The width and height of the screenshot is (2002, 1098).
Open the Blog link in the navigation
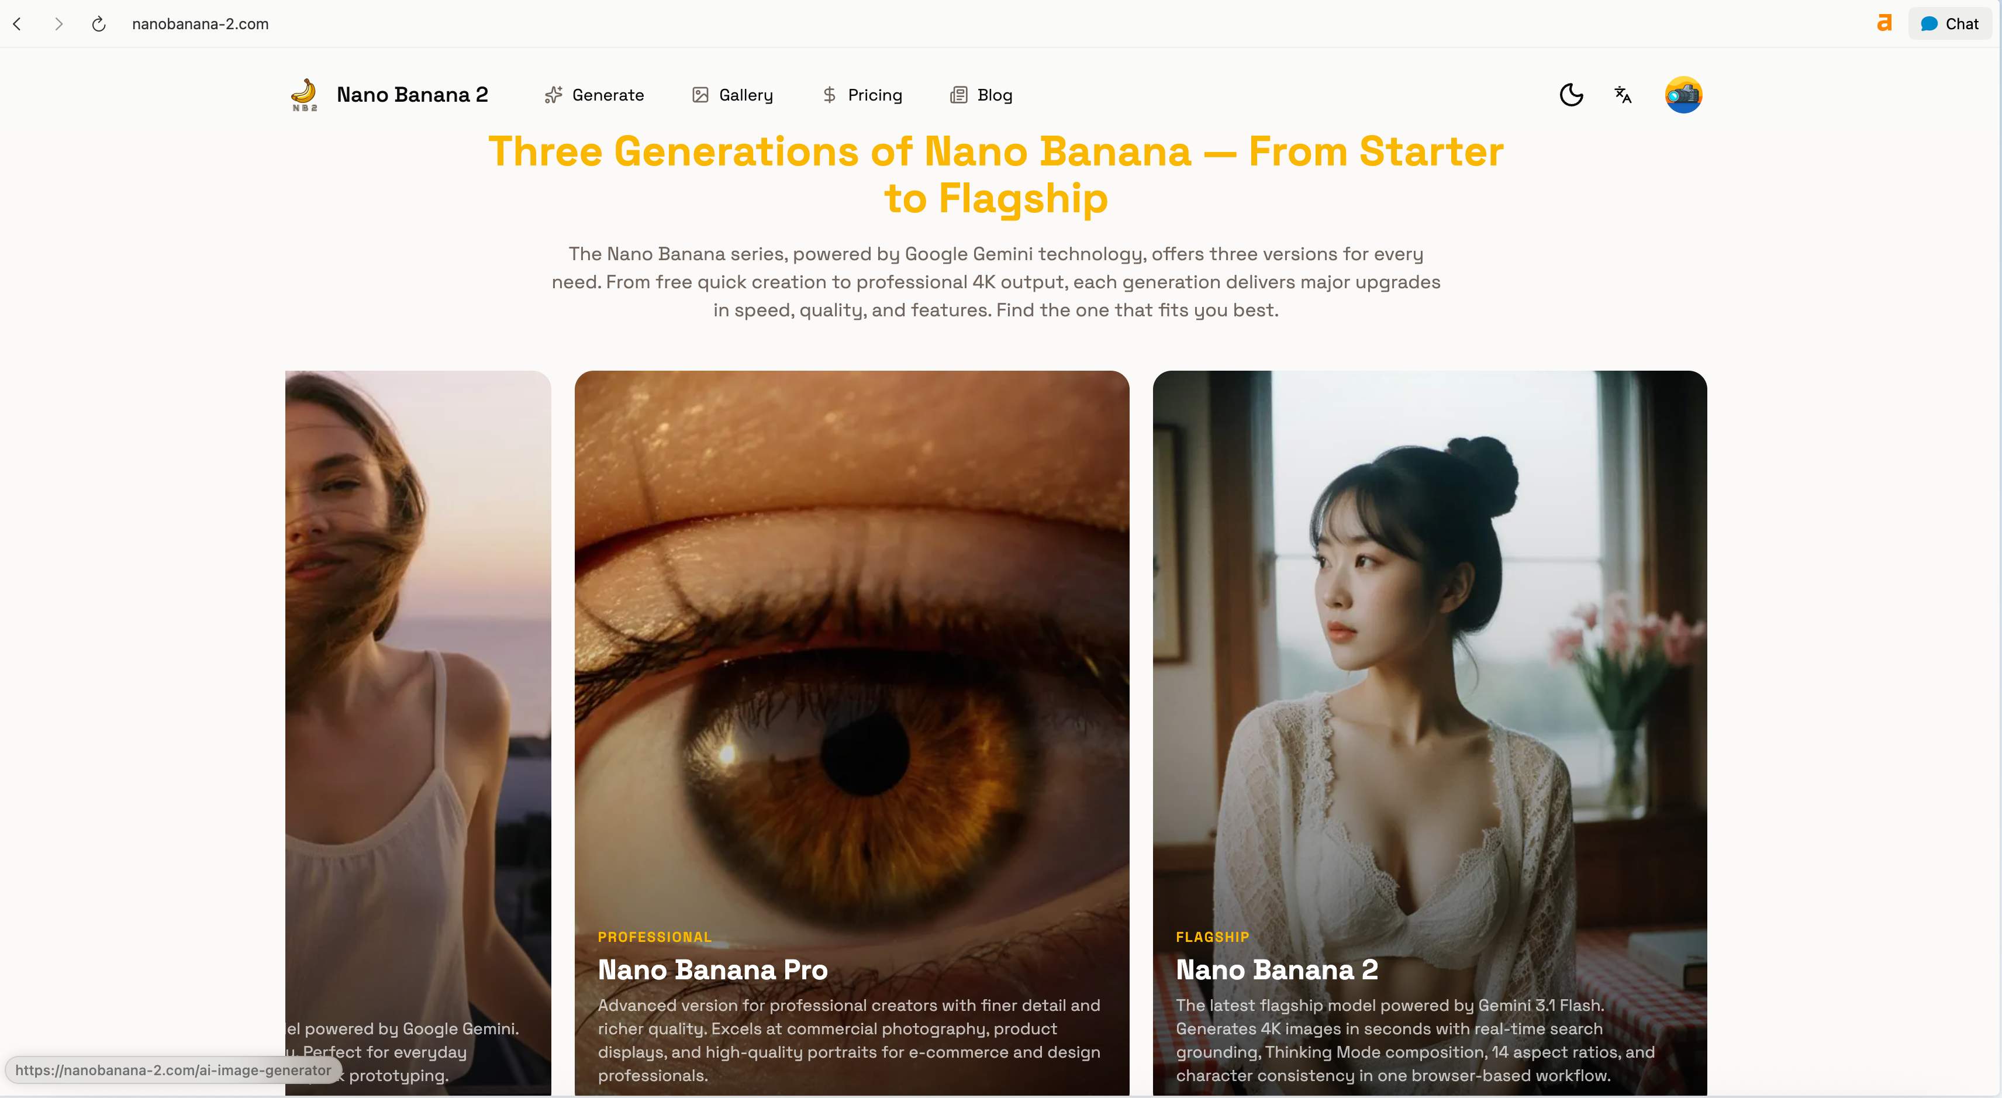982,95
